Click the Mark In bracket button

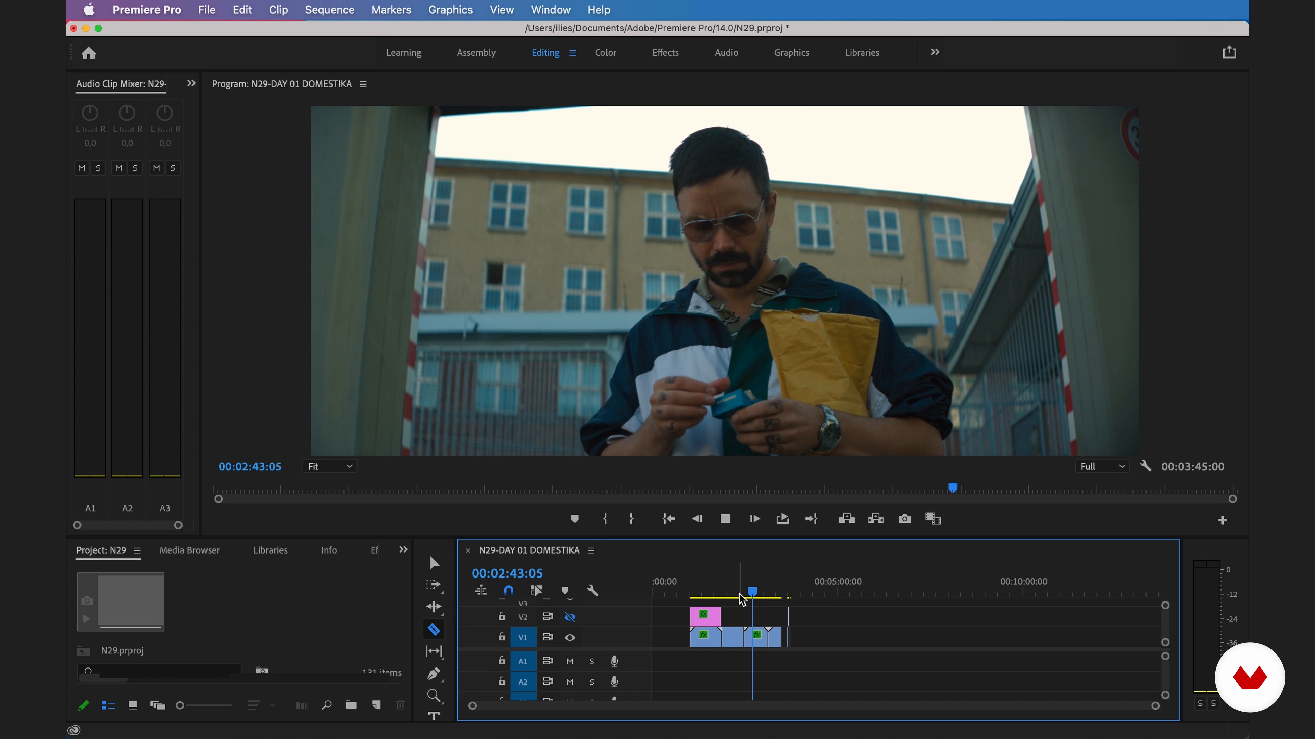click(605, 519)
